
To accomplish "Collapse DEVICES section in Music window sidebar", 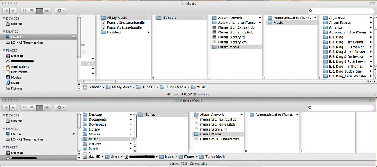I will point(4,18).
